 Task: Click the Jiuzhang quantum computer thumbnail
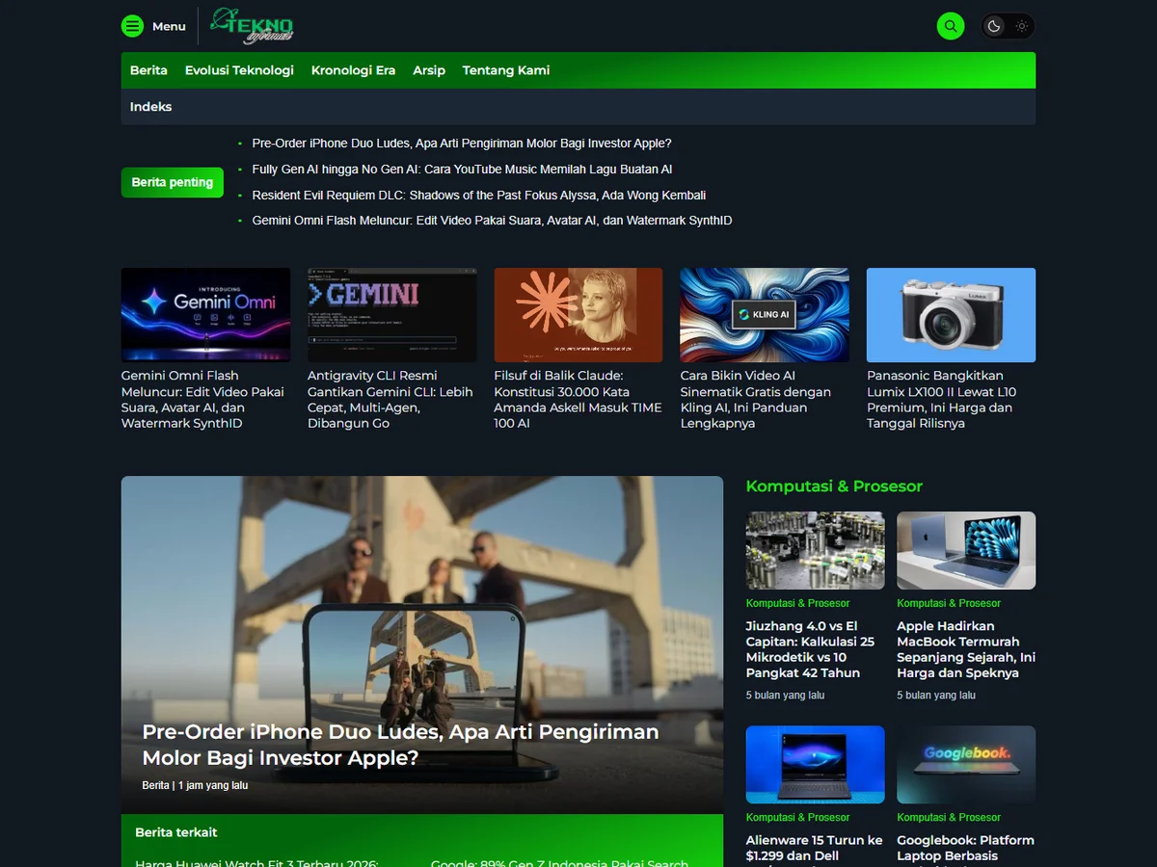tap(815, 550)
